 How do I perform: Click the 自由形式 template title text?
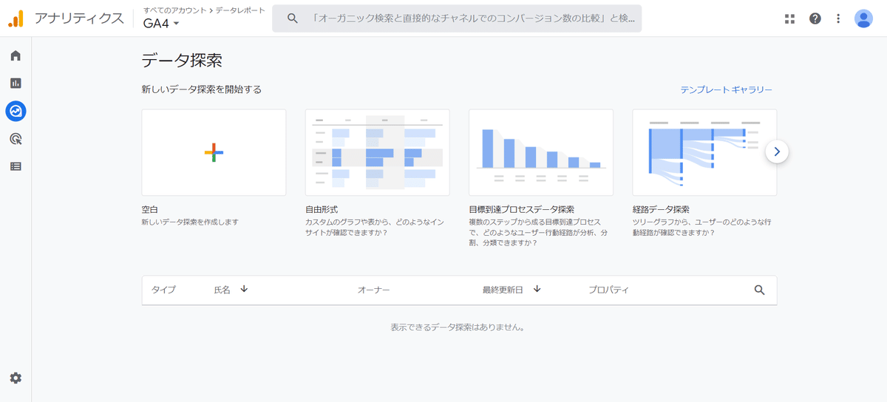click(322, 210)
